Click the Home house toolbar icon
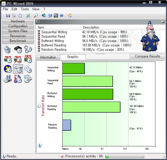This screenshot has height=160, width=167. point(70,15)
